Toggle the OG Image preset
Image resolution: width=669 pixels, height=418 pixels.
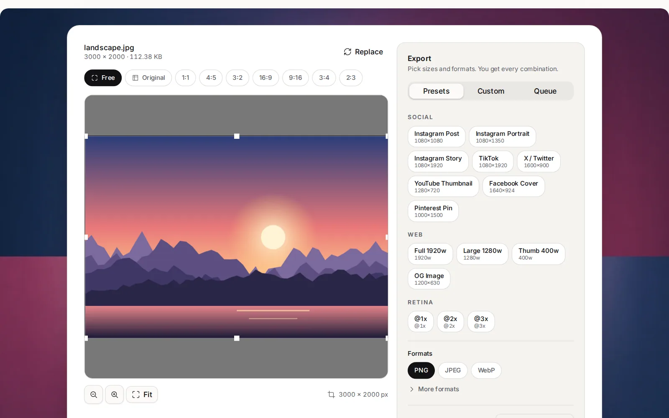429,279
